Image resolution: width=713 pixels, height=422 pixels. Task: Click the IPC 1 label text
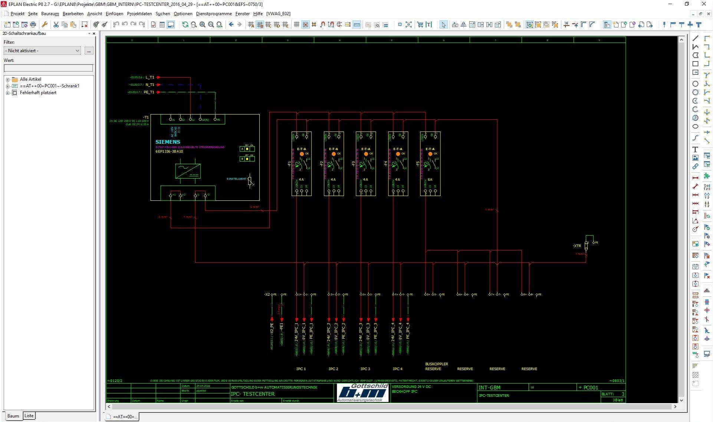tap(301, 369)
